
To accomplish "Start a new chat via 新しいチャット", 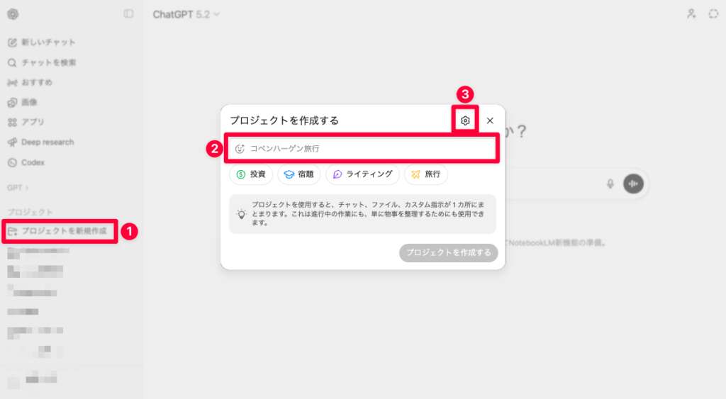I will click(42, 42).
